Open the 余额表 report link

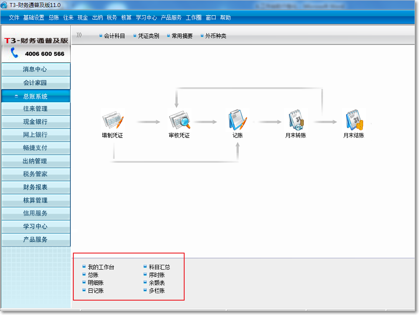(x=157, y=283)
